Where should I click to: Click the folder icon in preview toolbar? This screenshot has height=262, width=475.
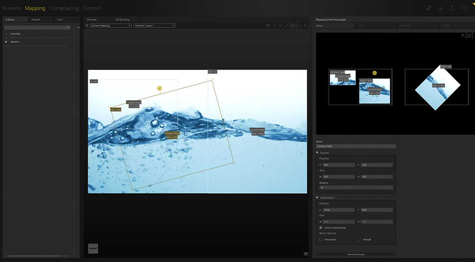point(268,26)
